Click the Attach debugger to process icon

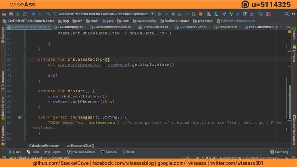[x=194, y=14]
